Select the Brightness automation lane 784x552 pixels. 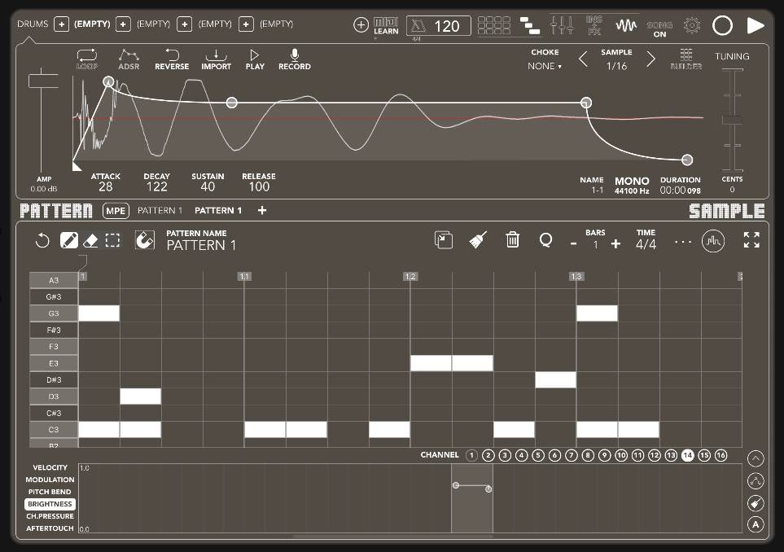[x=50, y=504]
